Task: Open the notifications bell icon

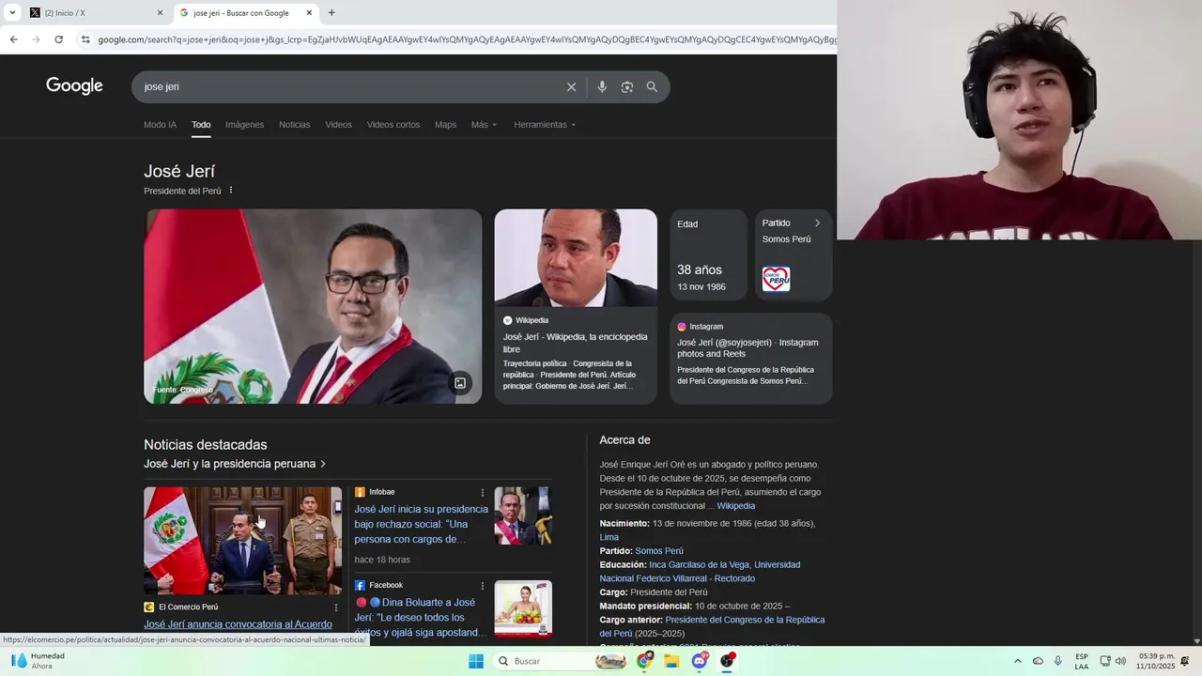Action: 1185,661
